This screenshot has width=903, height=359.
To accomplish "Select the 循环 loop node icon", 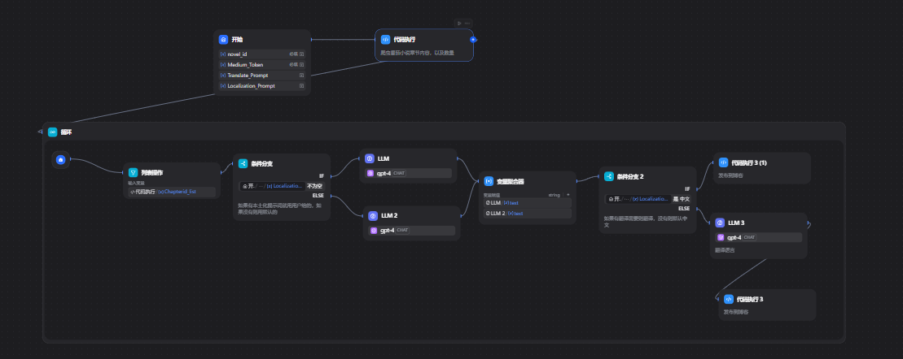I will coord(52,132).
